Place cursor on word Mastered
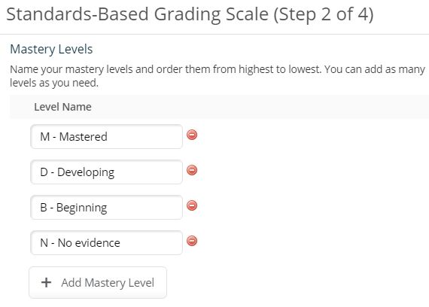 tap(84, 136)
